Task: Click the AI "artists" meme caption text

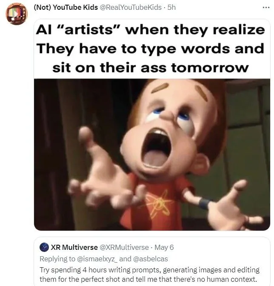Action: pos(151,49)
